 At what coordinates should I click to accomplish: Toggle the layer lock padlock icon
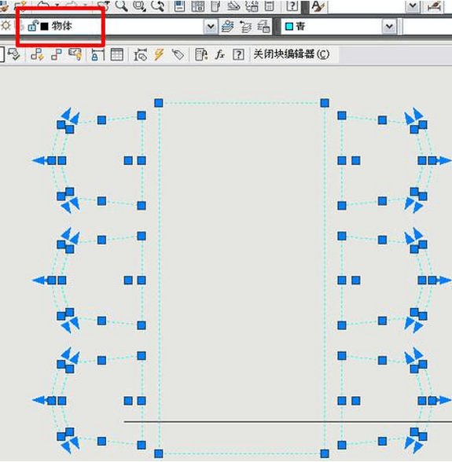[33, 26]
